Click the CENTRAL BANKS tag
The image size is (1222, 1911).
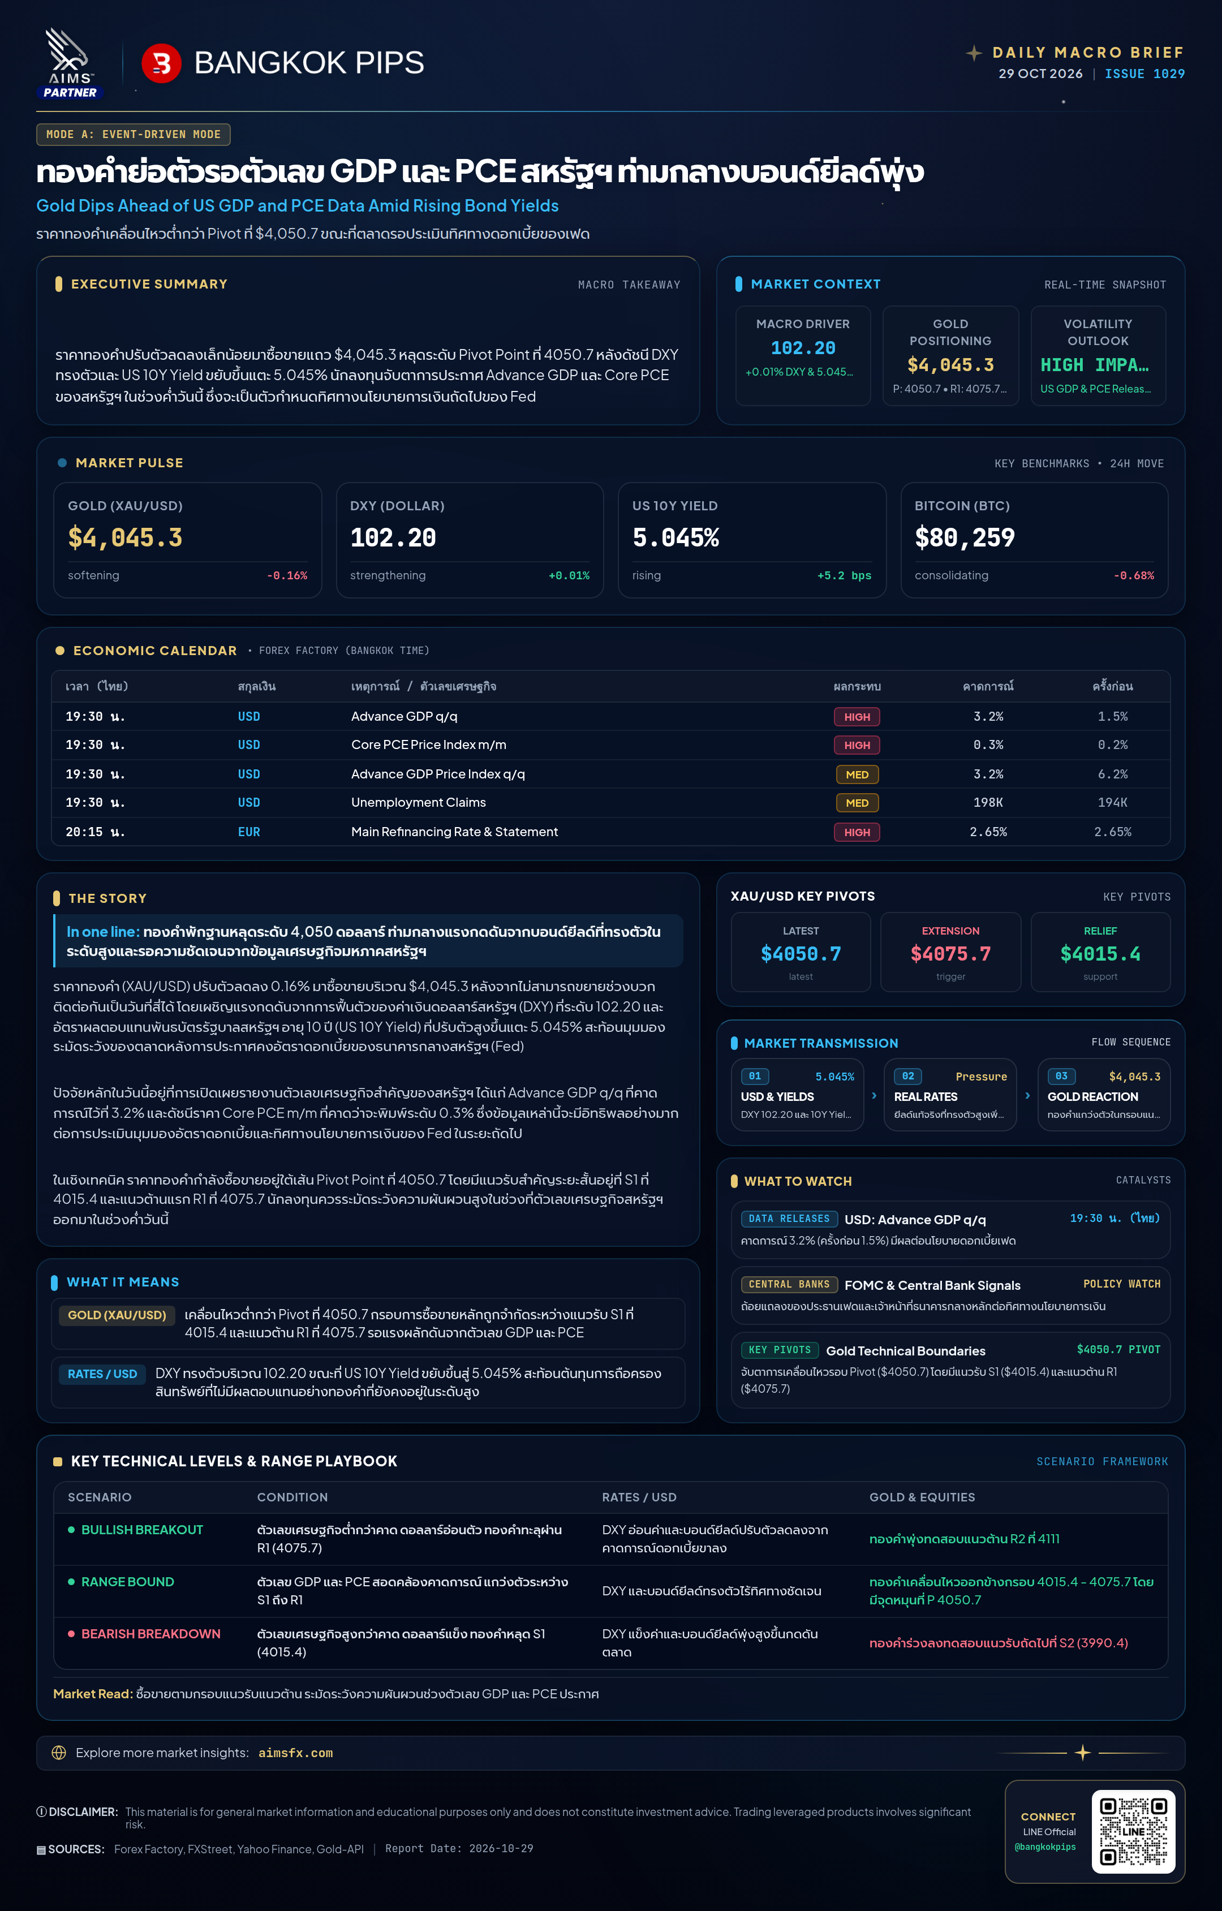pyautogui.click(x=789, y=1284)
